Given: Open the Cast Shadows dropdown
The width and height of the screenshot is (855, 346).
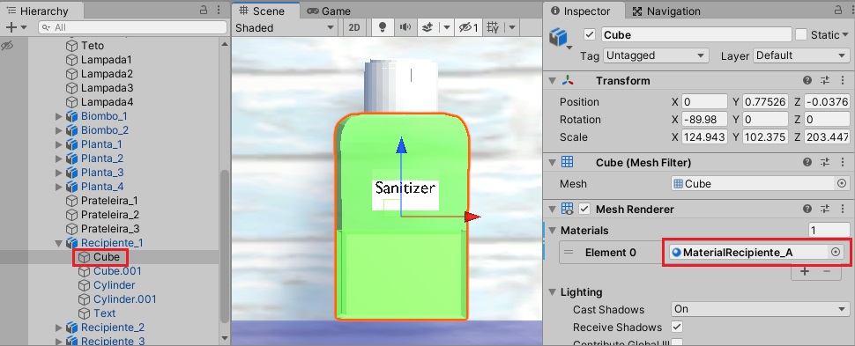Looking at the screenshot, I should (x=760, y=309).
